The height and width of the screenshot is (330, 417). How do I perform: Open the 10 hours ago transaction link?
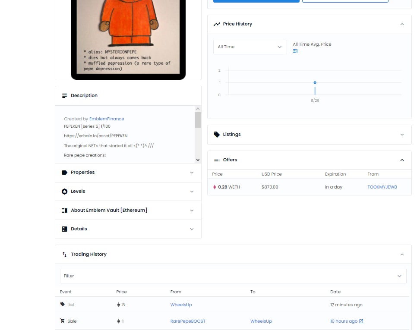(344, 321)
